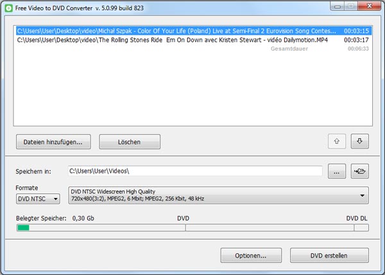Minimize the converter window
The width and height of the screenshot is (385, 275).
[338, 6]
